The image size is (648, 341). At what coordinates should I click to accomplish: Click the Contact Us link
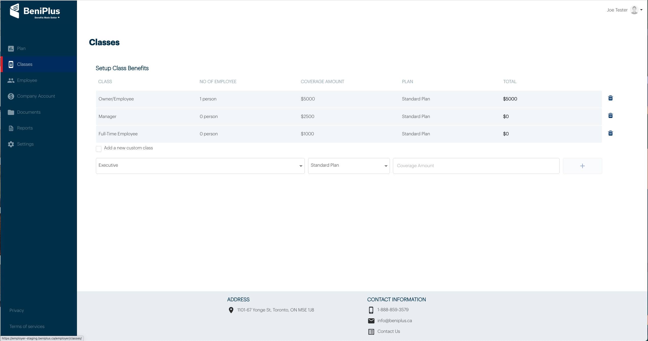point(389,331)
